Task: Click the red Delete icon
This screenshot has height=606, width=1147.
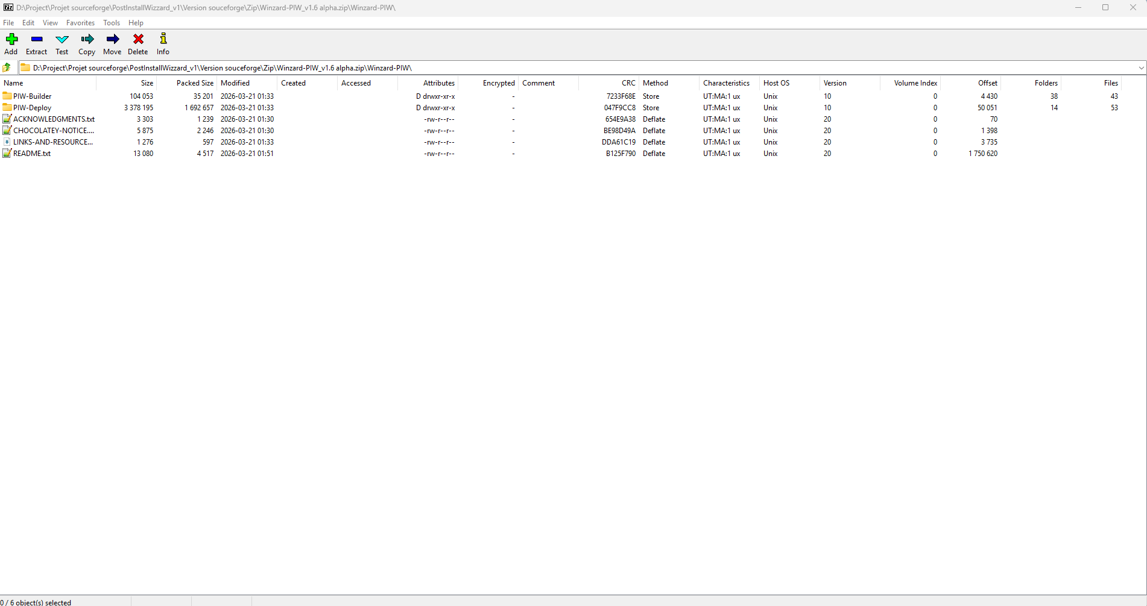Action: 138,39
